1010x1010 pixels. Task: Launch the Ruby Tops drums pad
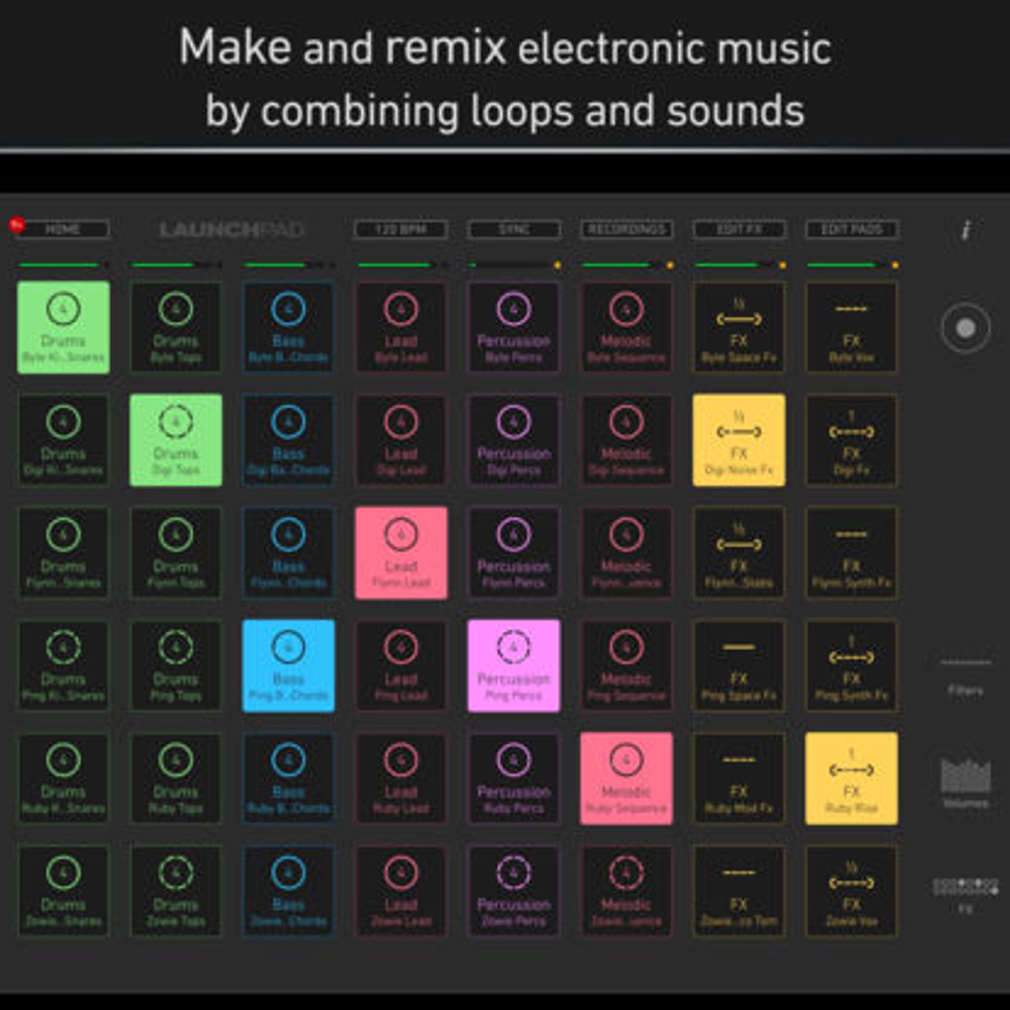pos(175,778)
